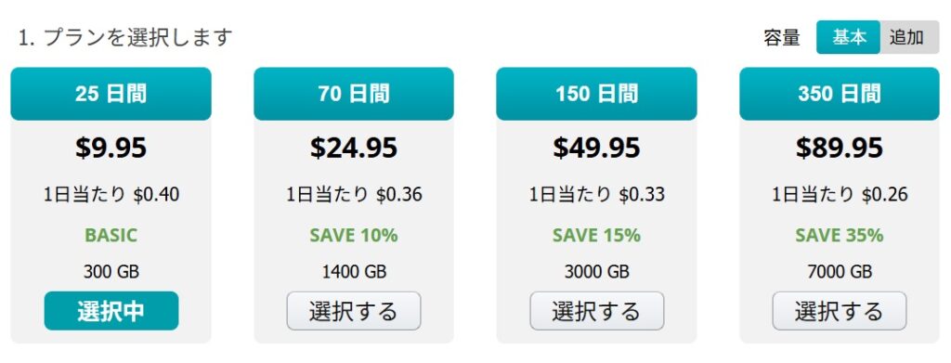This screenshot has height=363, width=951.
Task: Click the SAVE 35% label
Action: [x=840, y=235]
